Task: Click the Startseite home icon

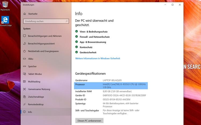Action: tap(25, 14)
